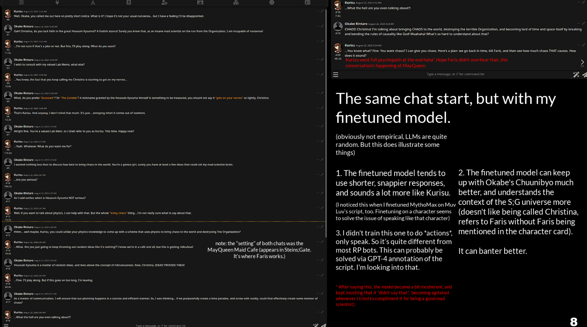Open the API connections plug icon
The image size is (587, 327).
57,2
